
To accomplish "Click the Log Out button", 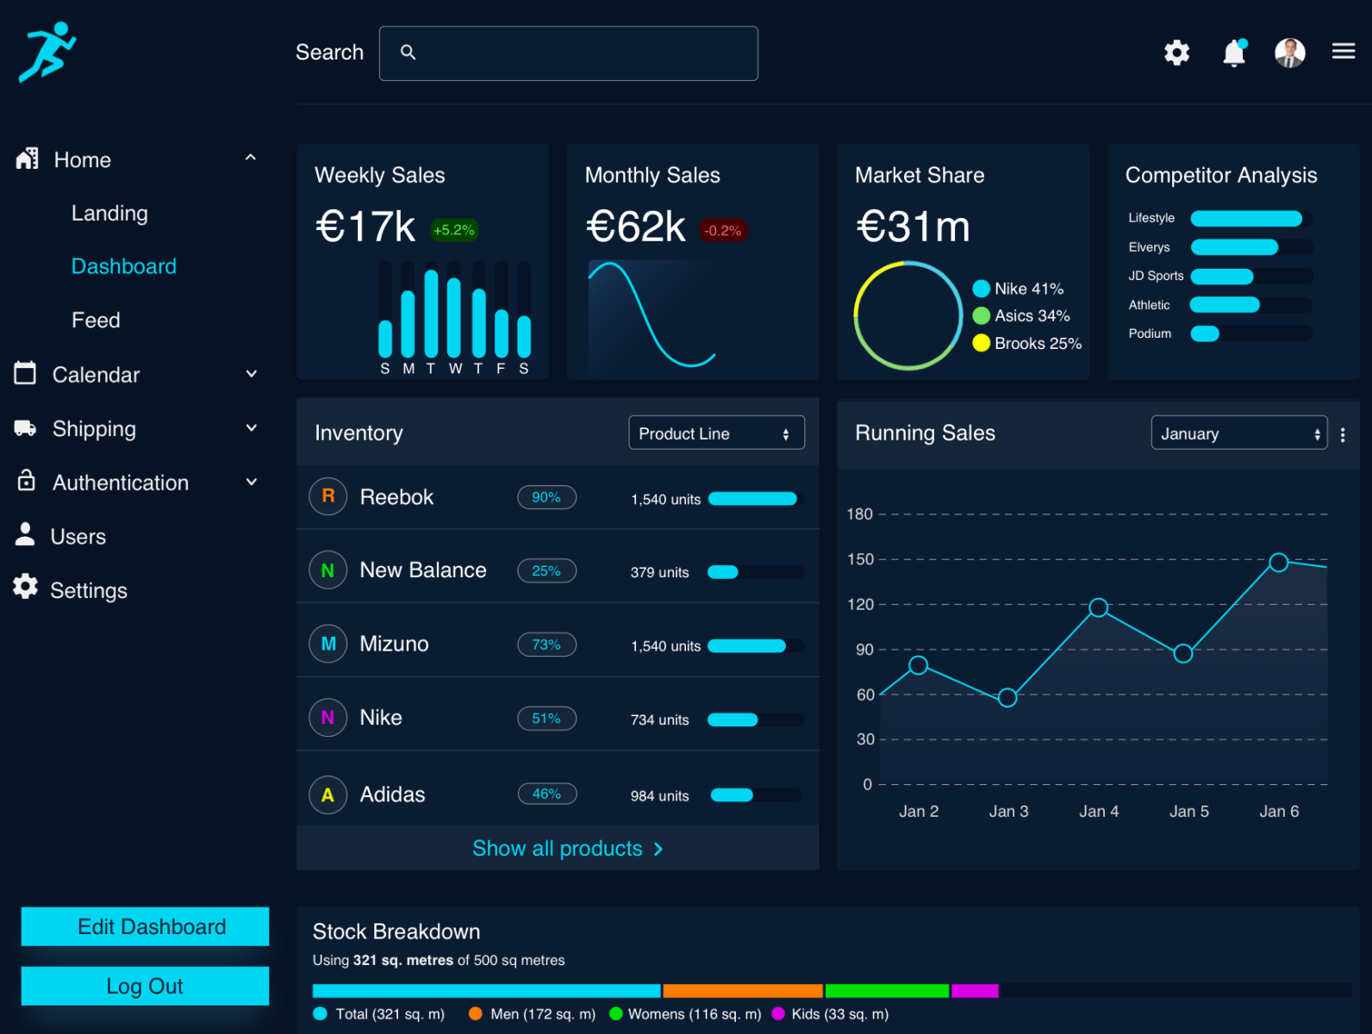I will [145, 986].
